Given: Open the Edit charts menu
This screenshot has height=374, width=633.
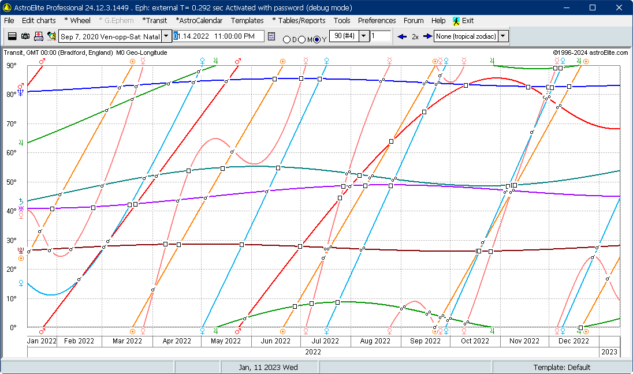Looking at the screenshot, I should [39, 21].
